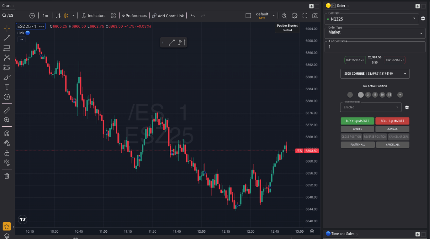Image resolution: width=430 pixels, height=239 pixels.
Task: Toggle lock all drawing tools
Action: (x=7, y=153)
